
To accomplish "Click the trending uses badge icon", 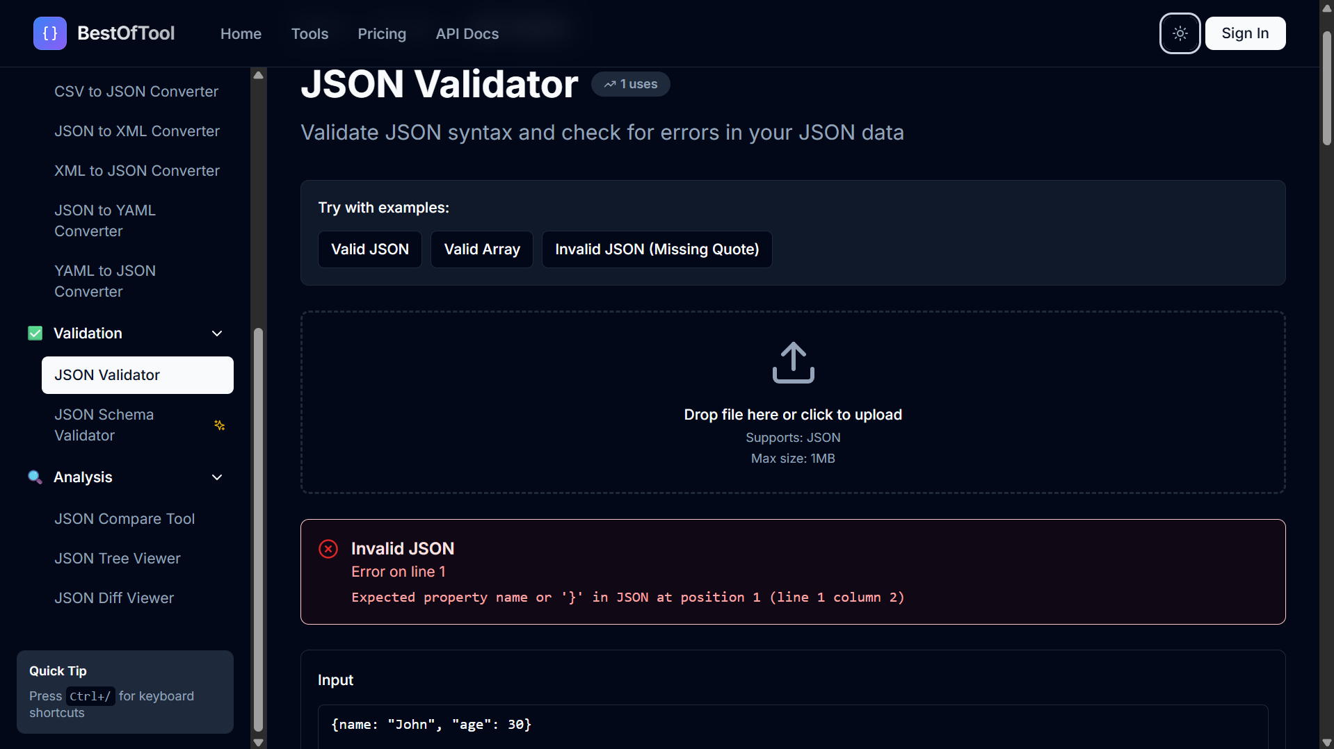I will pyautogui.click(x=610, y=84).
